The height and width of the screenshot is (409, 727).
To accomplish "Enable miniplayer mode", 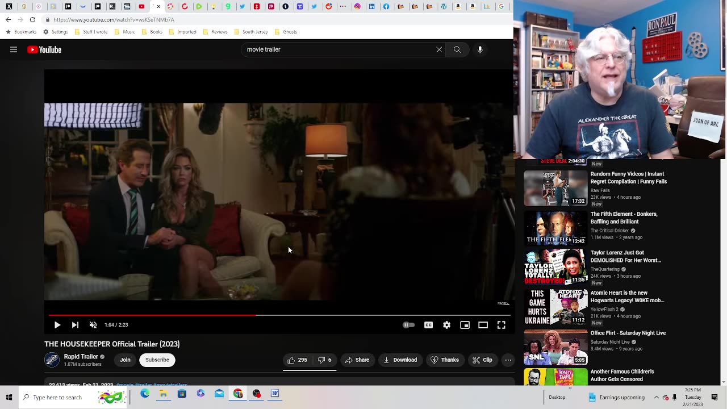I will 465,325.
